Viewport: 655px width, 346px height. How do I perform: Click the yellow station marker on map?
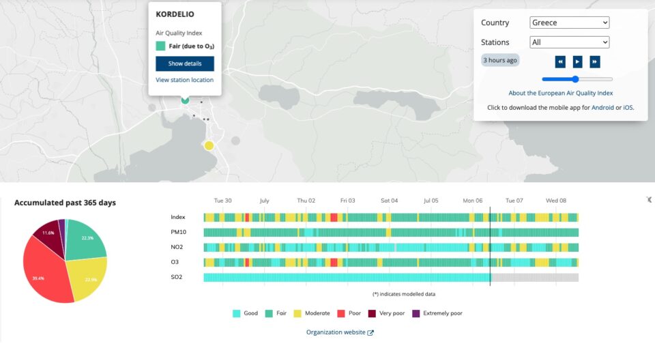point(209,145)
